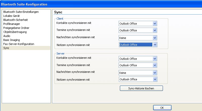Select the Sync sidebar entry

point(26,48)
